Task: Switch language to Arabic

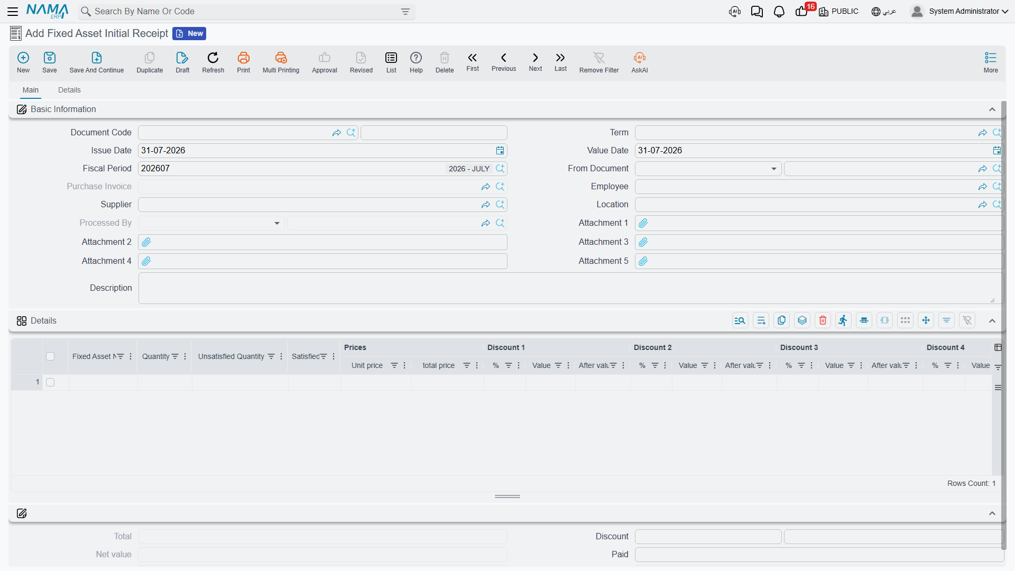Action: point(884,11)
